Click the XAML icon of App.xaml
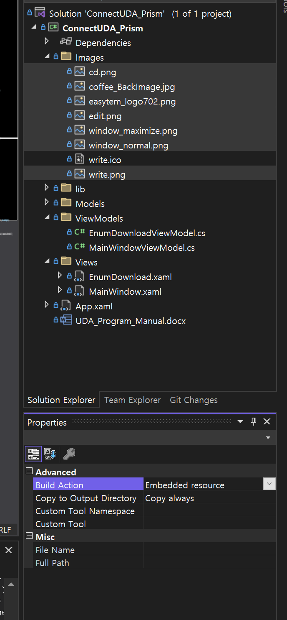This screenshot has height=620, width=287. point(66,306)
